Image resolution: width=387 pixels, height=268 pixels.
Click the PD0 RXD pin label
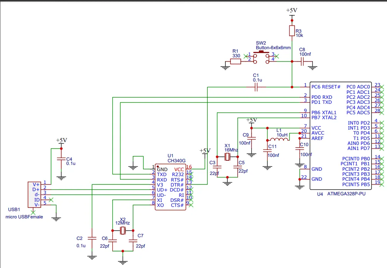(322, 97)
